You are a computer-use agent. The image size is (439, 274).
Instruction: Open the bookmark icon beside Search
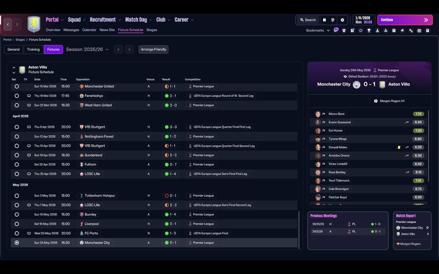tap(324, 20)
